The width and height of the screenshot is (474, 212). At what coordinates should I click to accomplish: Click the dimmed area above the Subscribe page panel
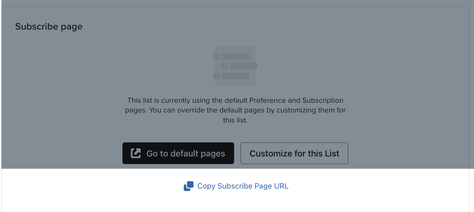click(237, 3)
